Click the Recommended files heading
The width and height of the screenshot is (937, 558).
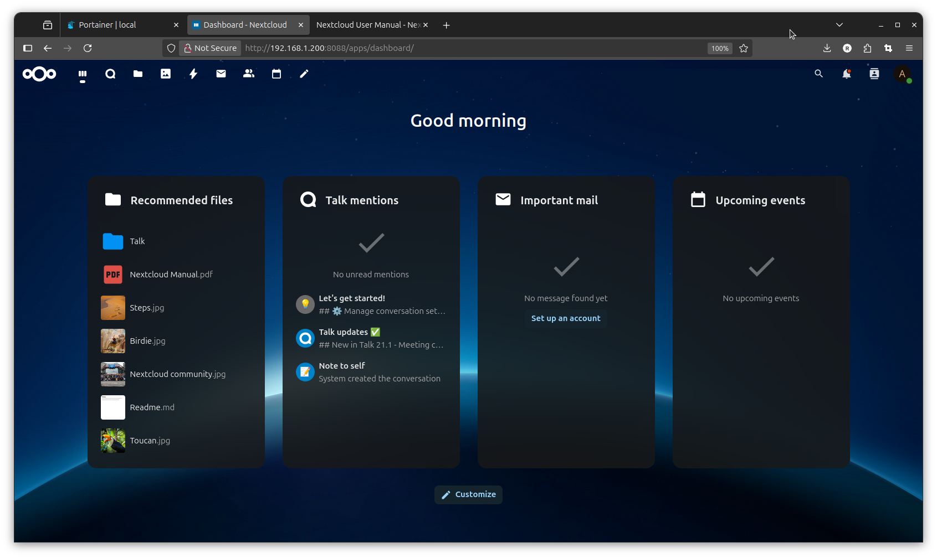click(x=181, y=200)
